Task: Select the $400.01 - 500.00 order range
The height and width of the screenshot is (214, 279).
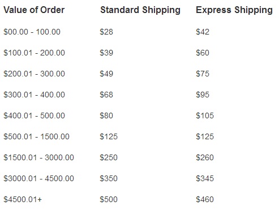Action: click(x=34, y=115)
